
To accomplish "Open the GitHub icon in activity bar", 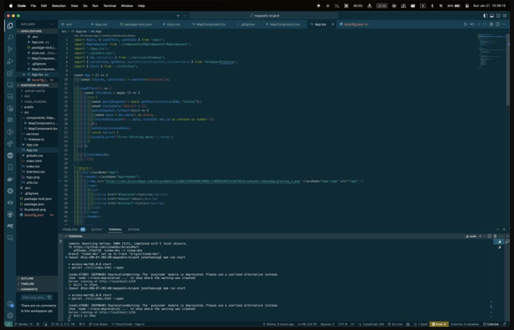I will (10, 215).
